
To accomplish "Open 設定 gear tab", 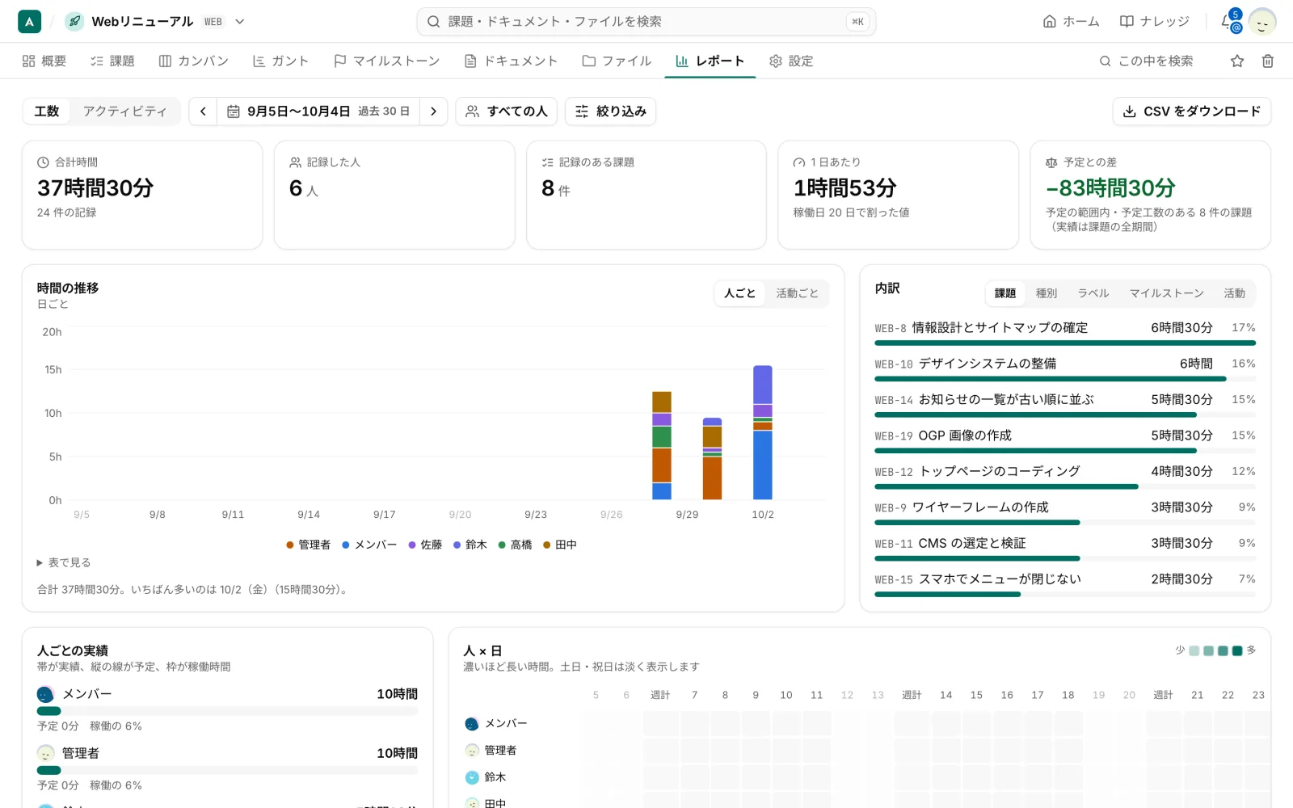I will [791, 61].
